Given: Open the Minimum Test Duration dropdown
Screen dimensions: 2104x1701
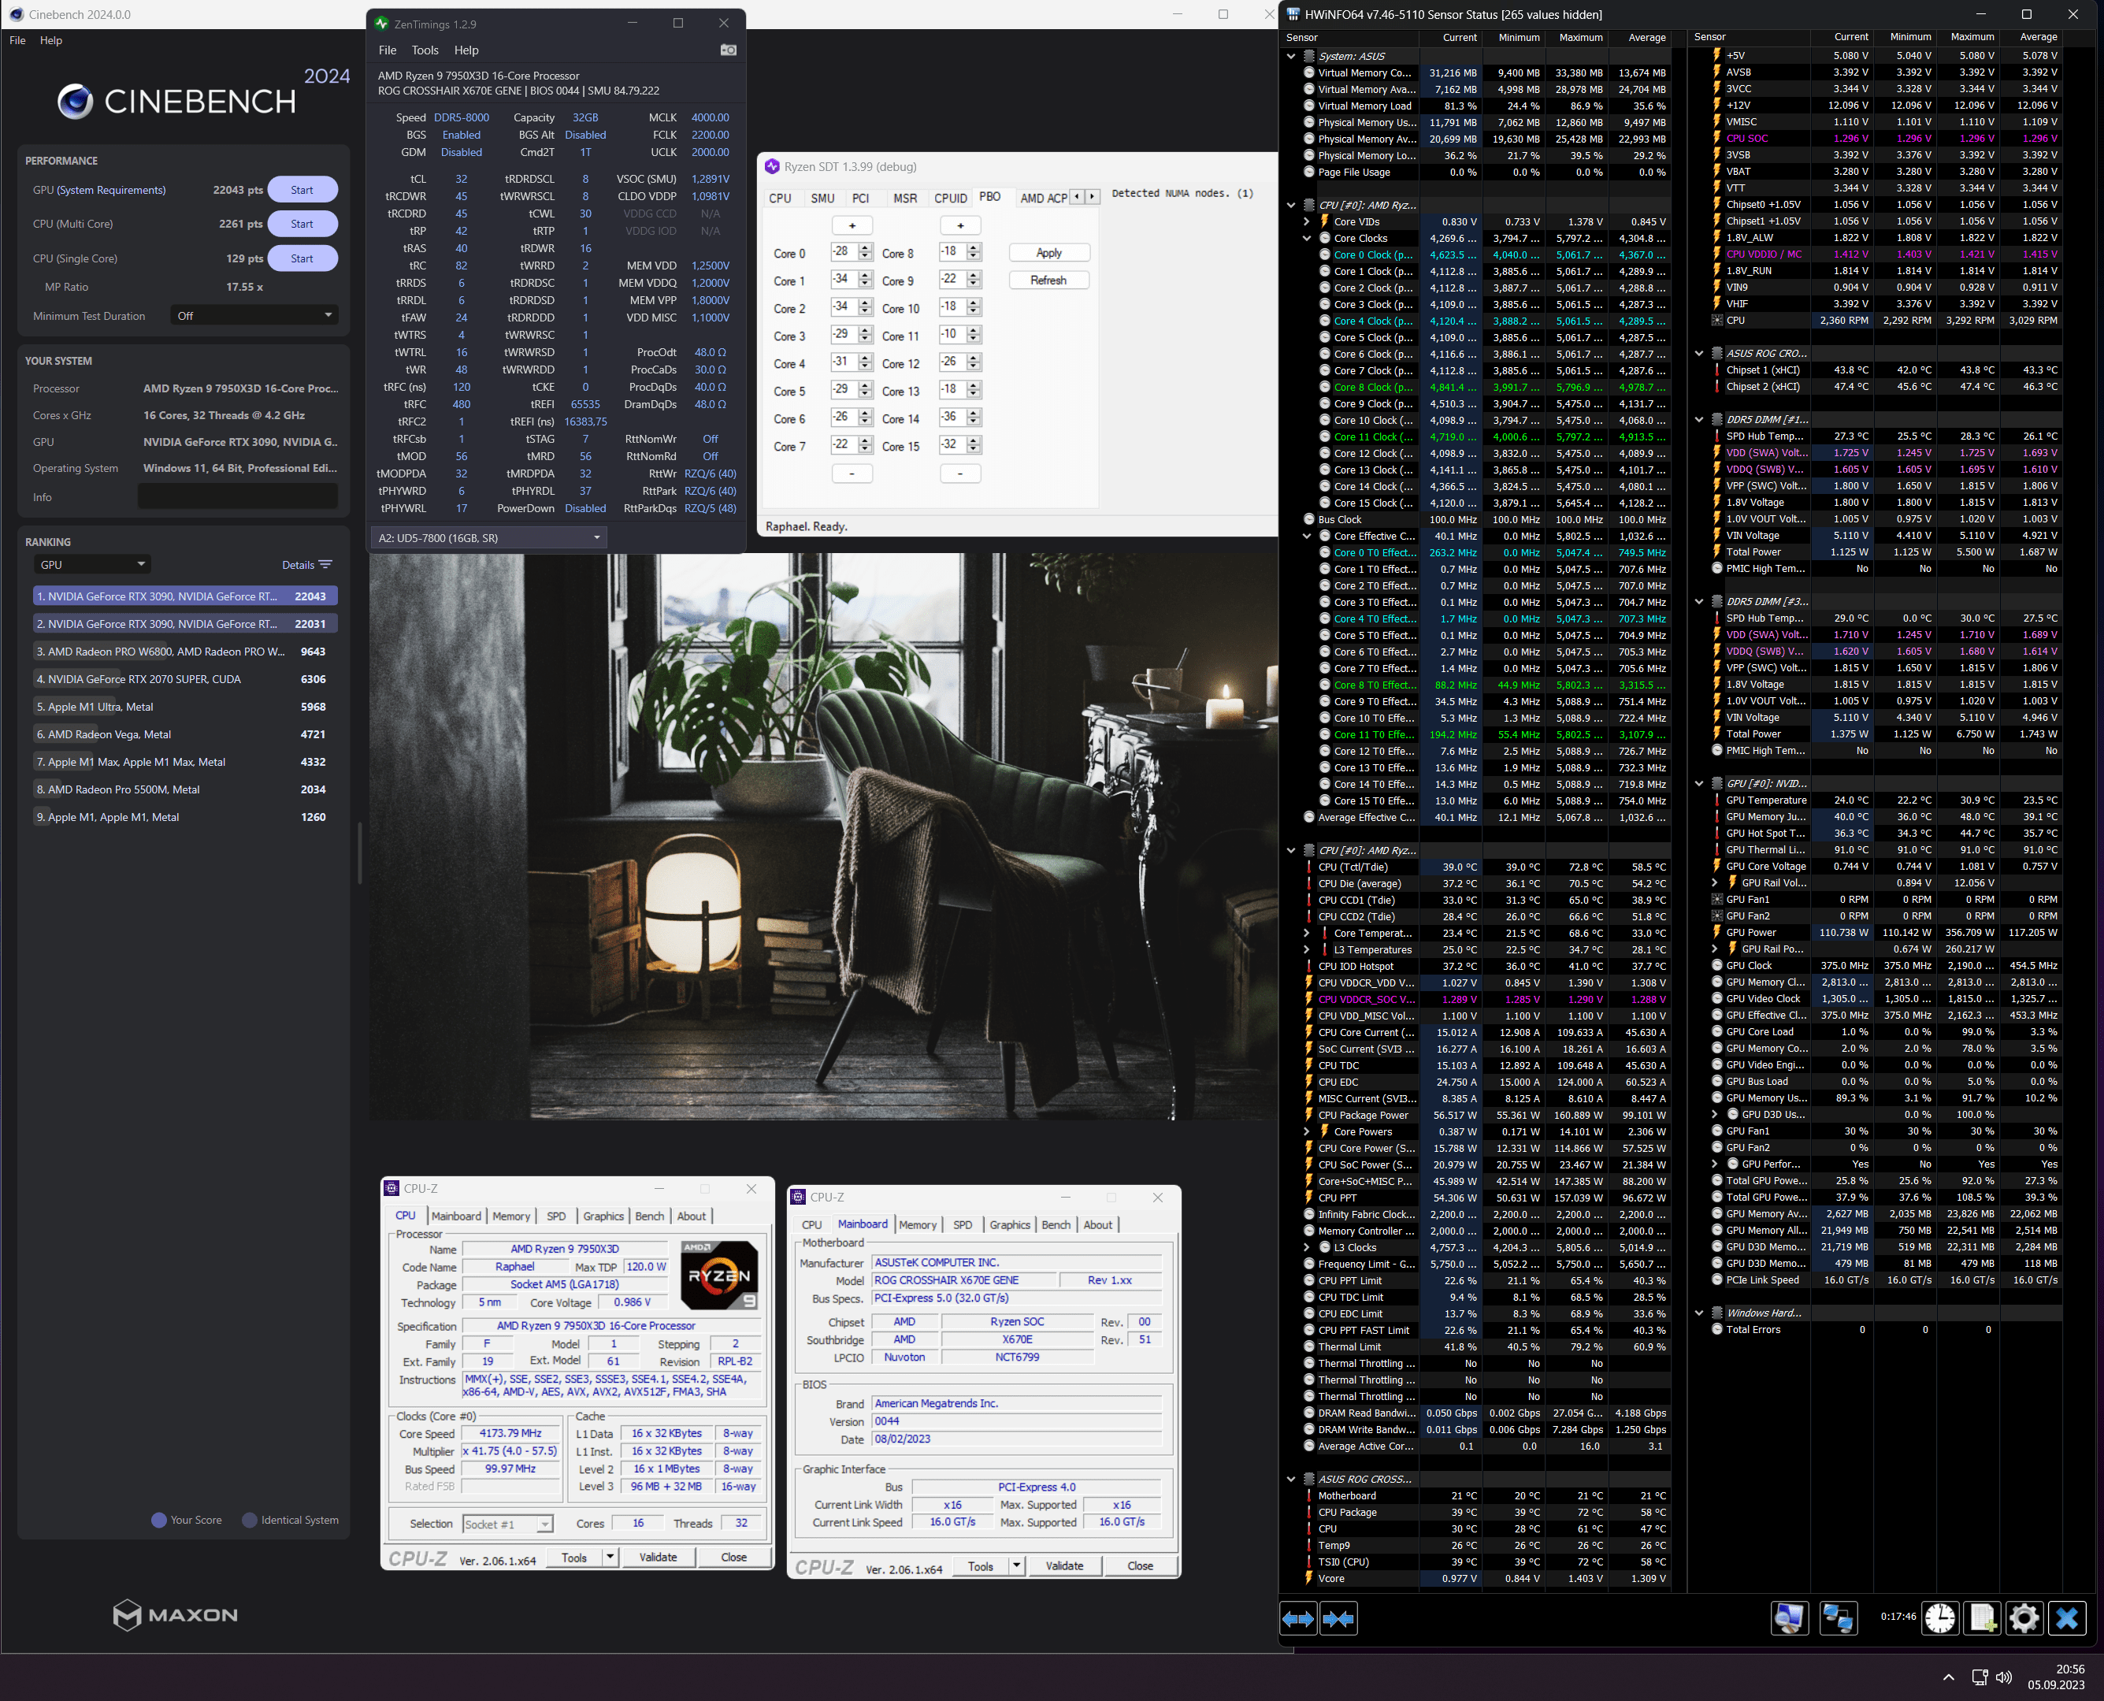Looking at the screenshot, I should click(254, 315).
